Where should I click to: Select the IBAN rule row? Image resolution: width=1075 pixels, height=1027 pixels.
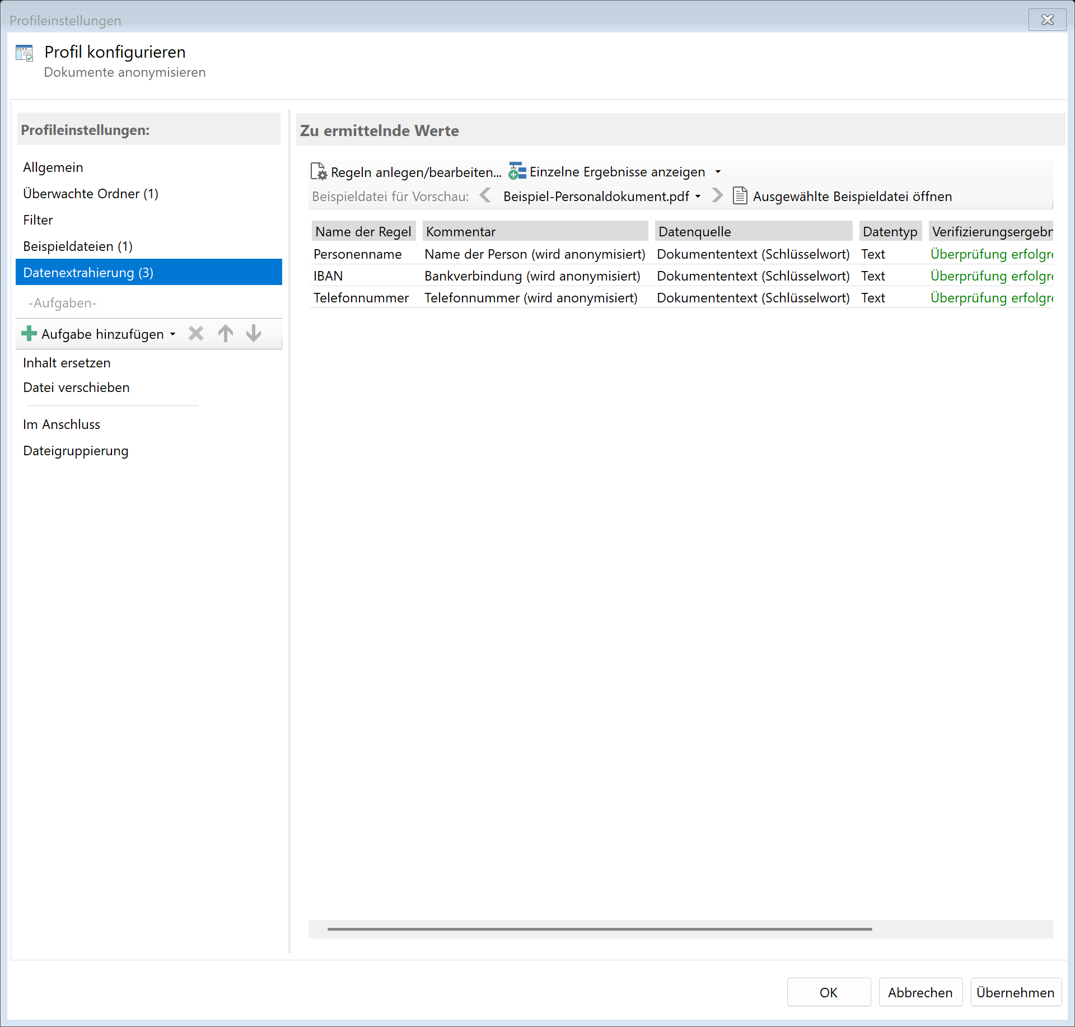coord(328,276)
